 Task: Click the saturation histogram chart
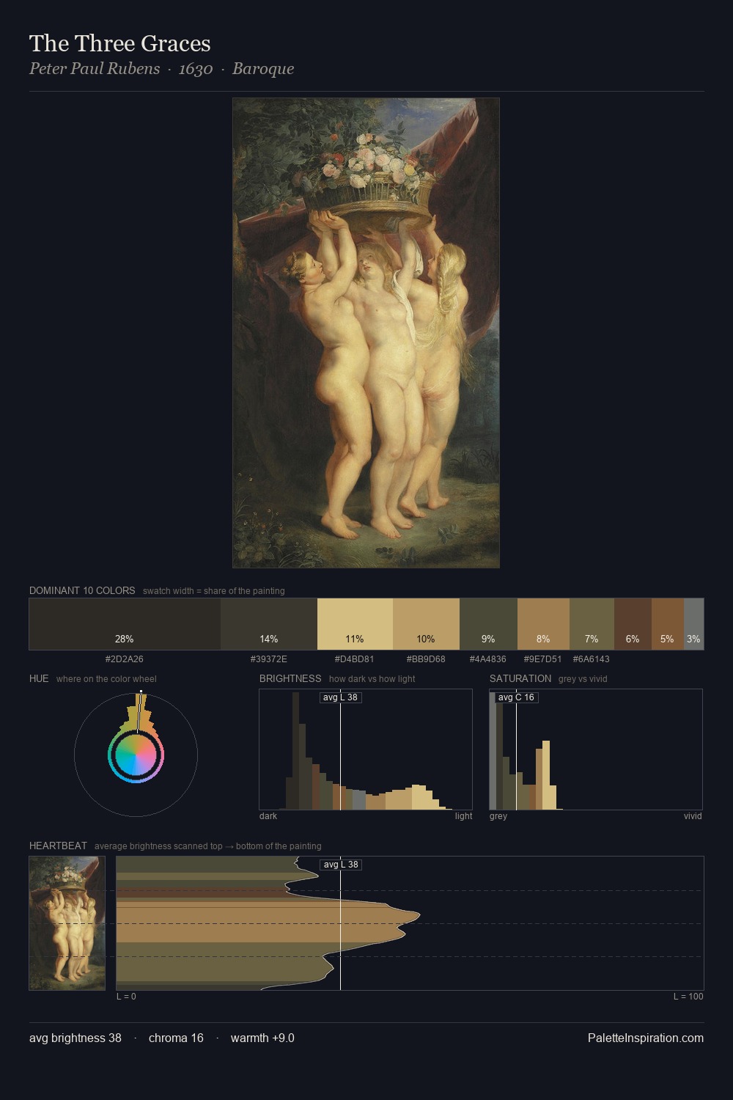point(596,749)
